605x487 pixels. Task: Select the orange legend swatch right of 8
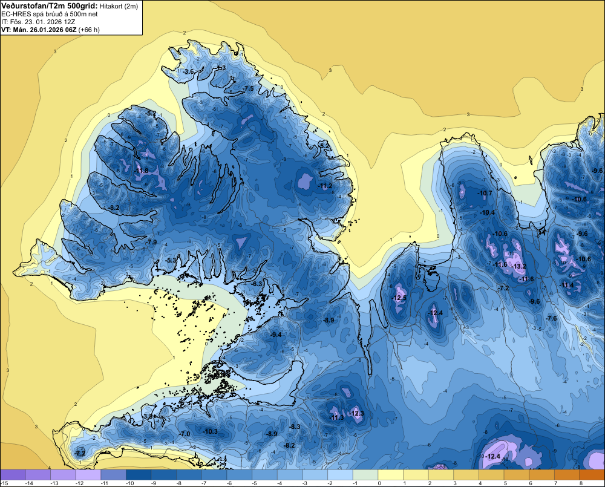tap(592, 475)
